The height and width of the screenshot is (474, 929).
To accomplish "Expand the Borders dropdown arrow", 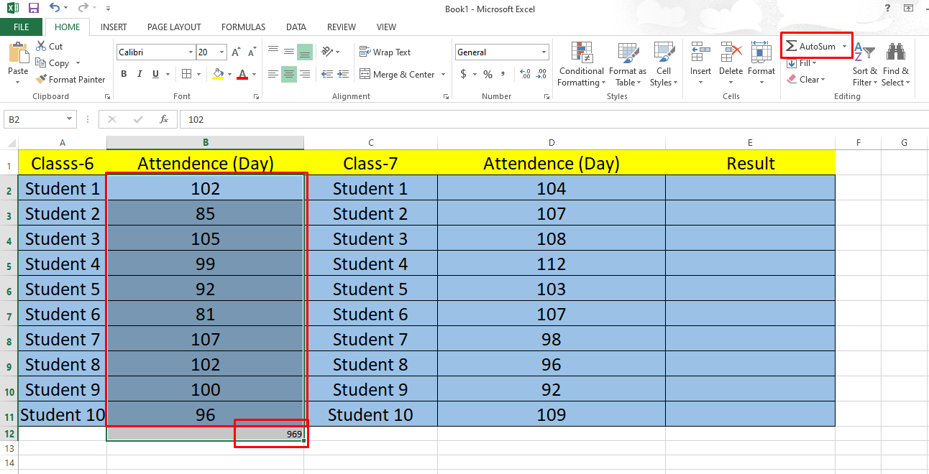I will click(198, 74).
